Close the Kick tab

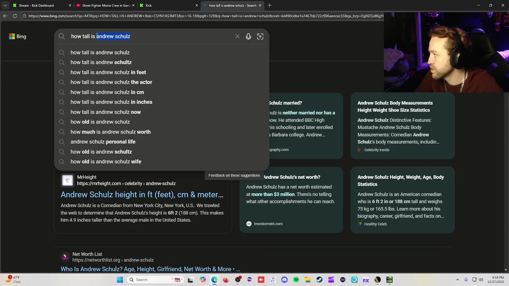(x=196, y=6)
